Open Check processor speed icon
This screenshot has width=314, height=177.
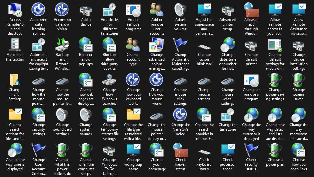228,150
